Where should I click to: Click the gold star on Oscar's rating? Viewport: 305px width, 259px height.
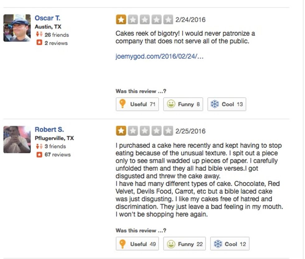click(121, 20)
